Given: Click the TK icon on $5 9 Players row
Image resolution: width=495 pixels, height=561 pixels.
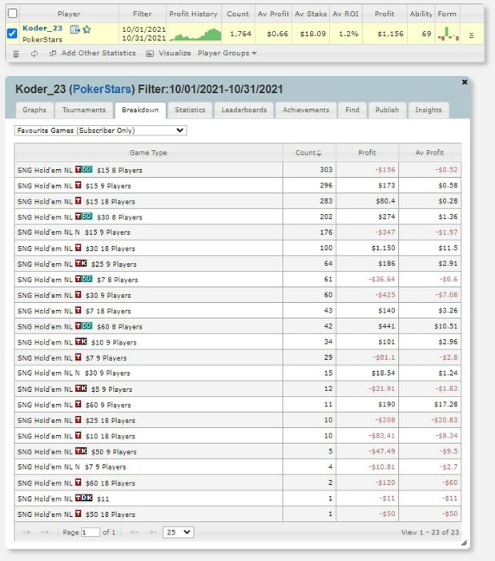Looking at the screenshot, I should click(81, 389).
